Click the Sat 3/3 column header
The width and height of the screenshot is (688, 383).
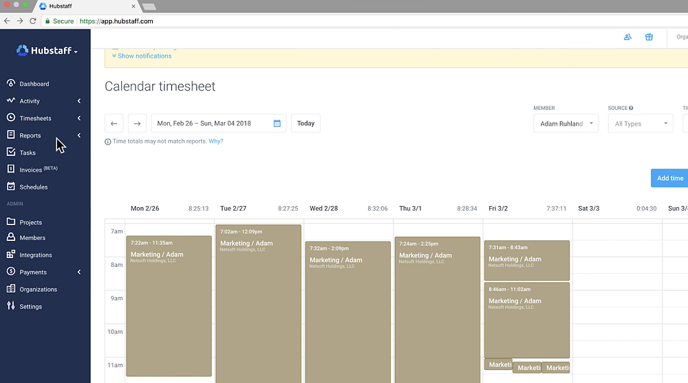(x=589, y=209)
